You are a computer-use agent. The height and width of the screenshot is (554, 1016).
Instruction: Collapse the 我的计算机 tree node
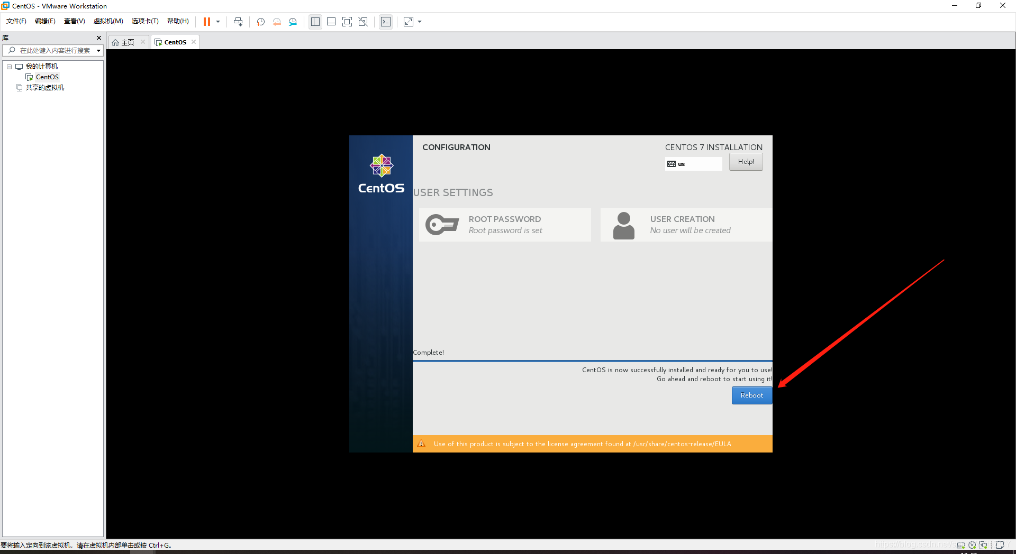click(9, 67)
